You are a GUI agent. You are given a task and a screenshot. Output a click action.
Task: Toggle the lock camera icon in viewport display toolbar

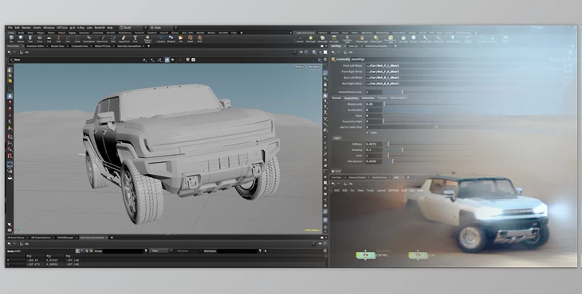[x=325, y=84]
